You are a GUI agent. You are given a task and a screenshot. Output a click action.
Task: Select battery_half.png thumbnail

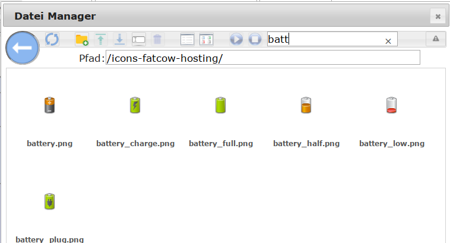306,106
